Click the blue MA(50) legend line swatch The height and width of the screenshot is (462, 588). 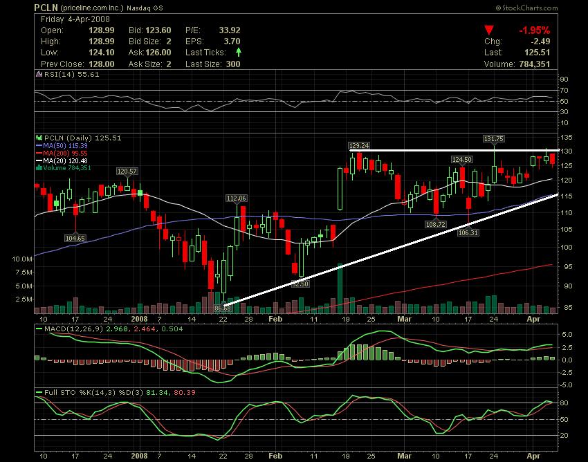[39, 146]
